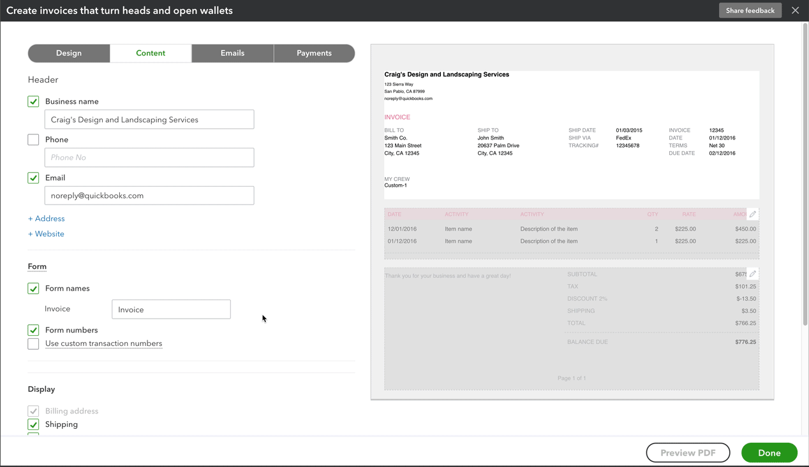Close the invoice customization dialog

(795, 10)
